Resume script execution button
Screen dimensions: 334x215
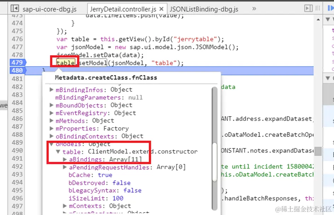point(330,8)
